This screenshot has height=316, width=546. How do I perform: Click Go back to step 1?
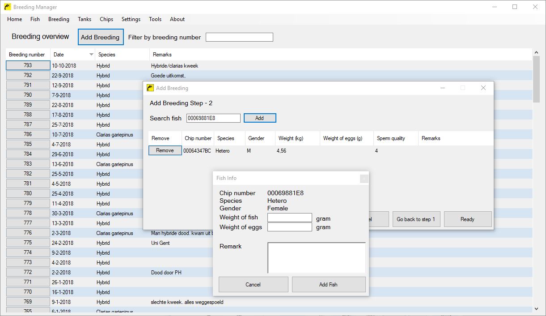tap(416, 219)
